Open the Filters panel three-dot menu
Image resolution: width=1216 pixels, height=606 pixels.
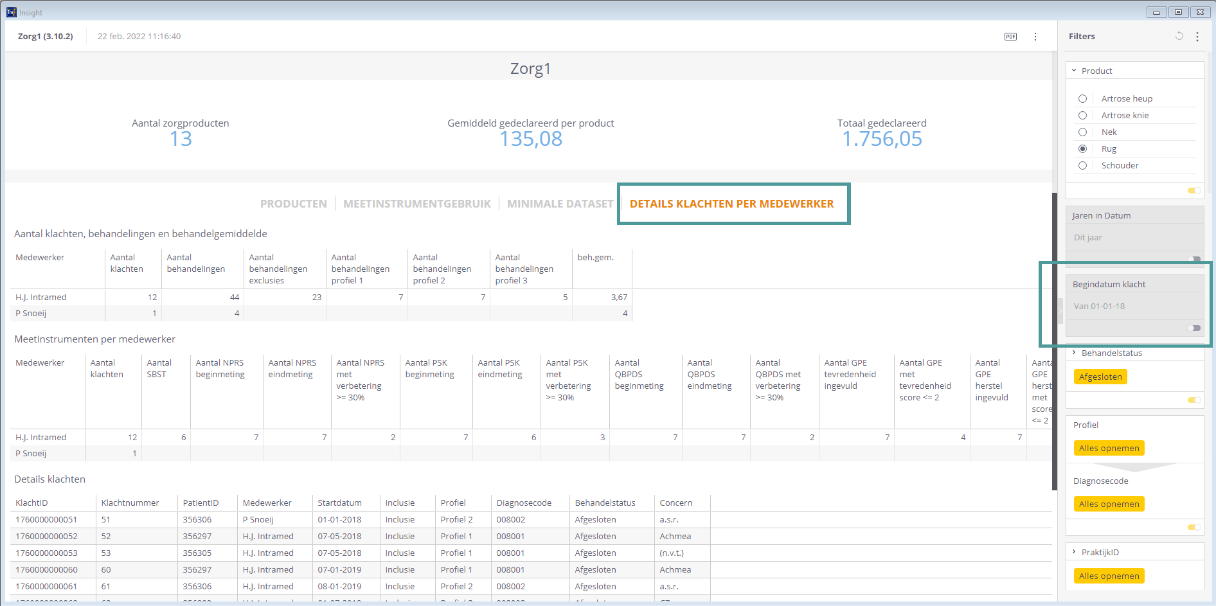[x=1197, y=37]
